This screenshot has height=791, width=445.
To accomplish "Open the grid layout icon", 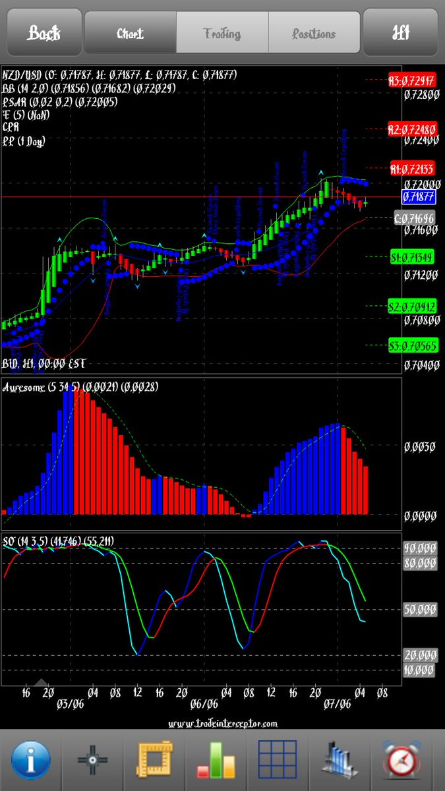I will tap(278, 759).
